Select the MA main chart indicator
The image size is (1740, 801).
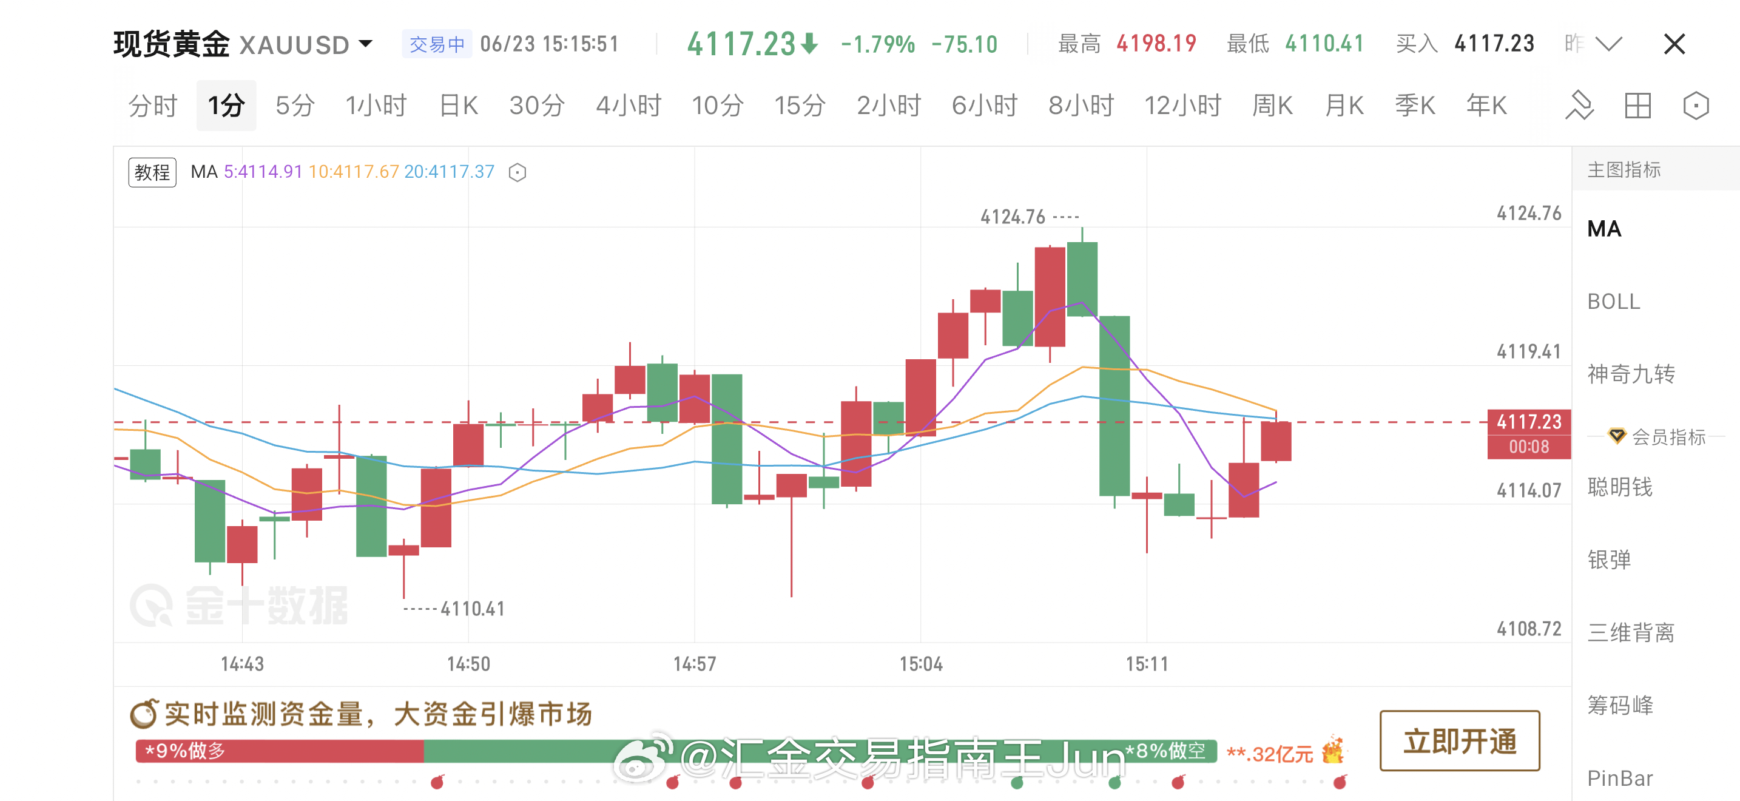tap(1604, 229)
